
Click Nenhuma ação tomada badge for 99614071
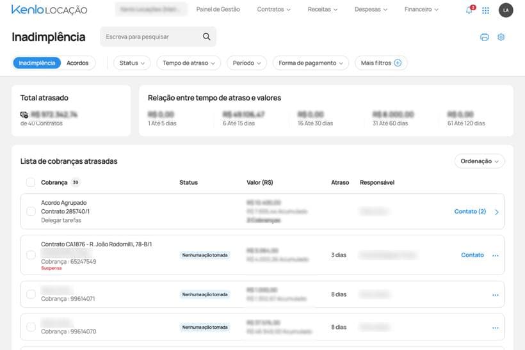click(x=205, y=294)
